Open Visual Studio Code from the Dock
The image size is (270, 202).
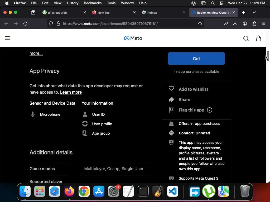pyautogui.click(x=172, y=191)
